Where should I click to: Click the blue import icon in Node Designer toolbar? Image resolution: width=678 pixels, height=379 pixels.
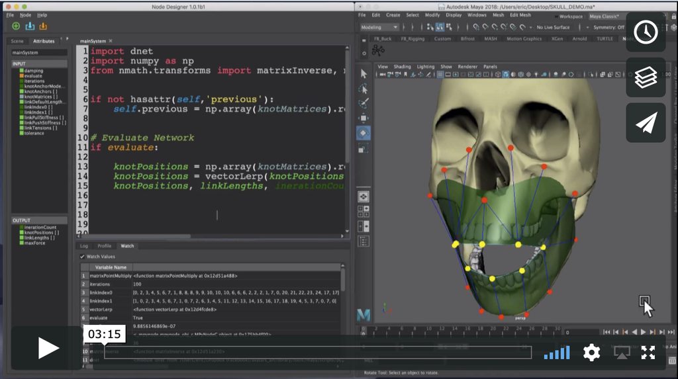click(30, 26)
